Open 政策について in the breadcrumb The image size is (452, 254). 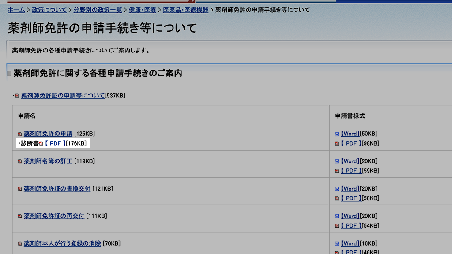point(49,10)
